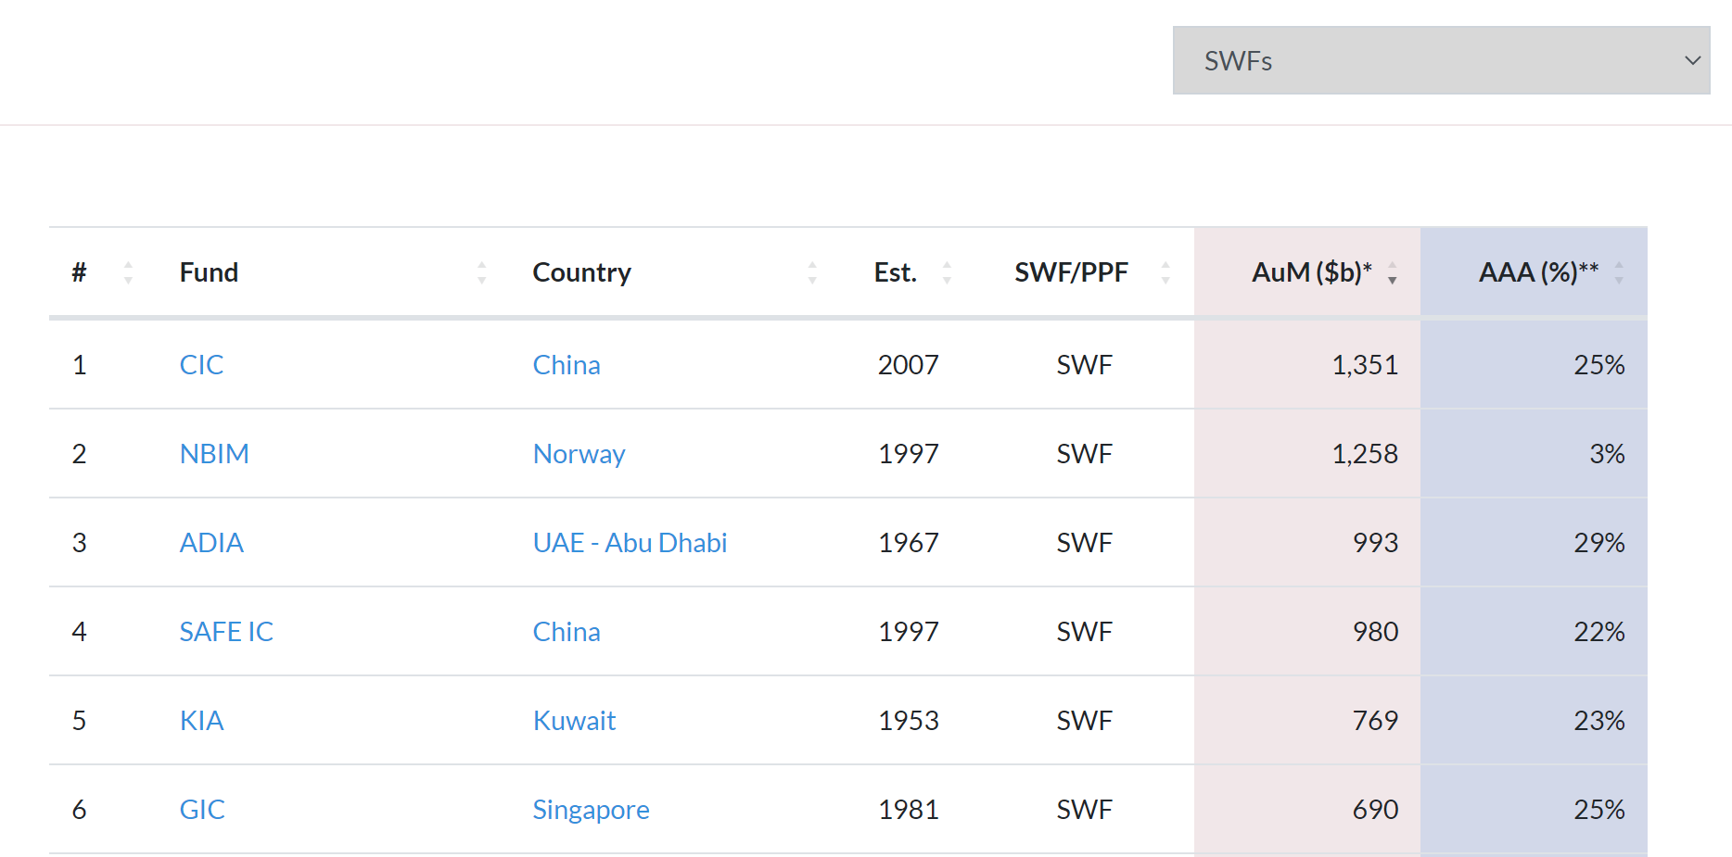Open China link in CIC row
This screenshot has height=857, width=1732.
(x=567, y=364)
